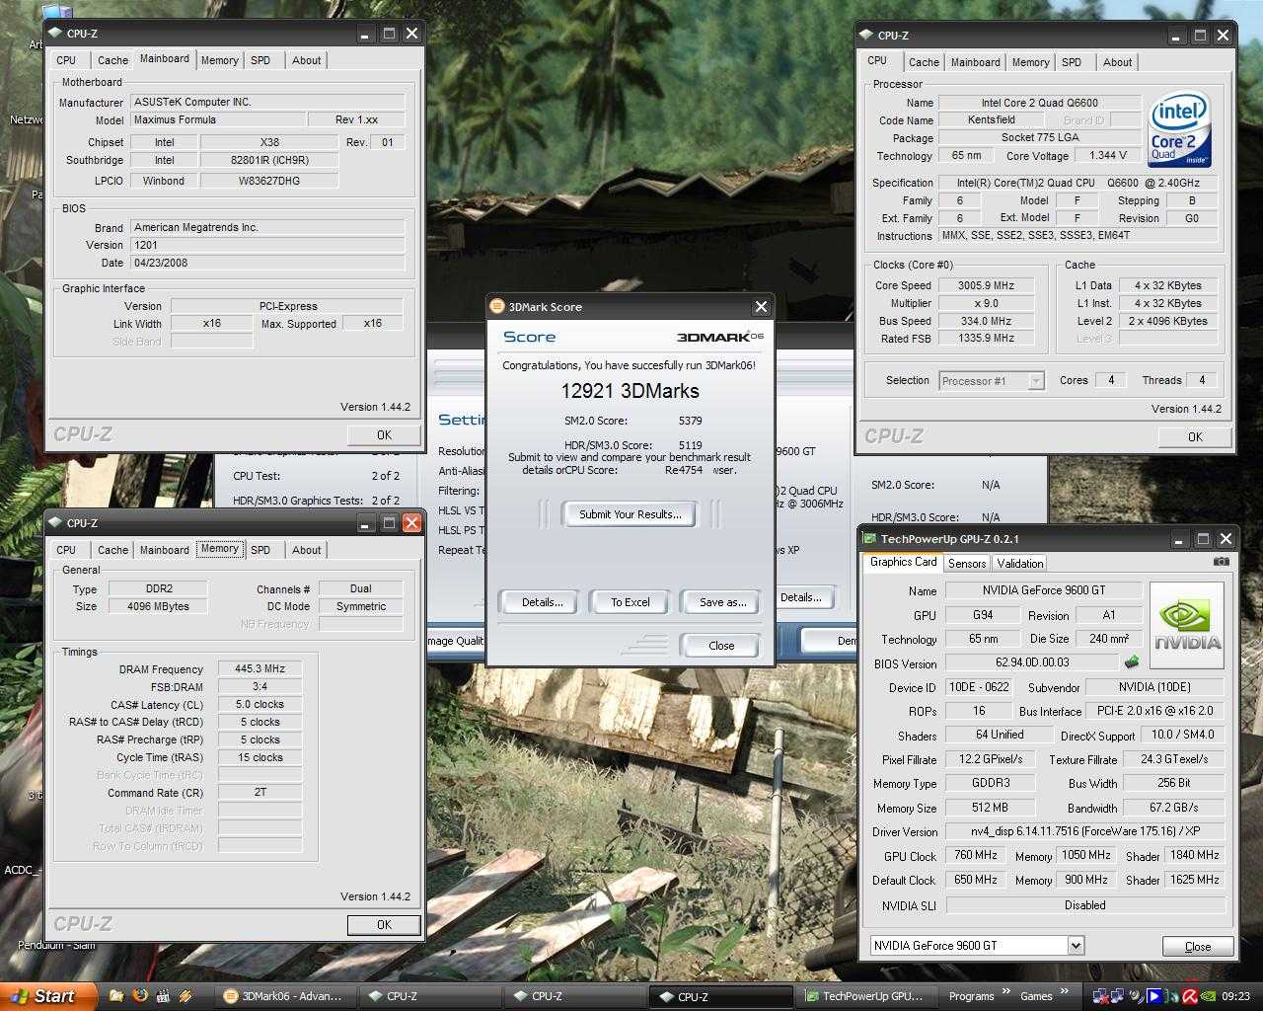This screenshot has height=1011, width=1263.
Task: Select the Memory tab in processor CPU-Z window
Action: point(1030,62)
